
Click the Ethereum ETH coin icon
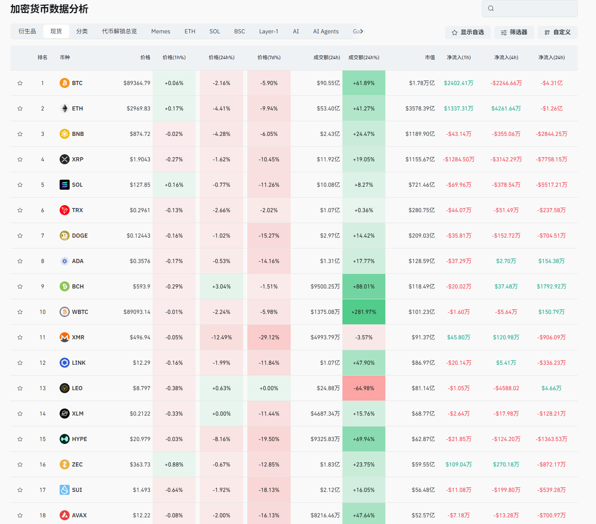64,108
